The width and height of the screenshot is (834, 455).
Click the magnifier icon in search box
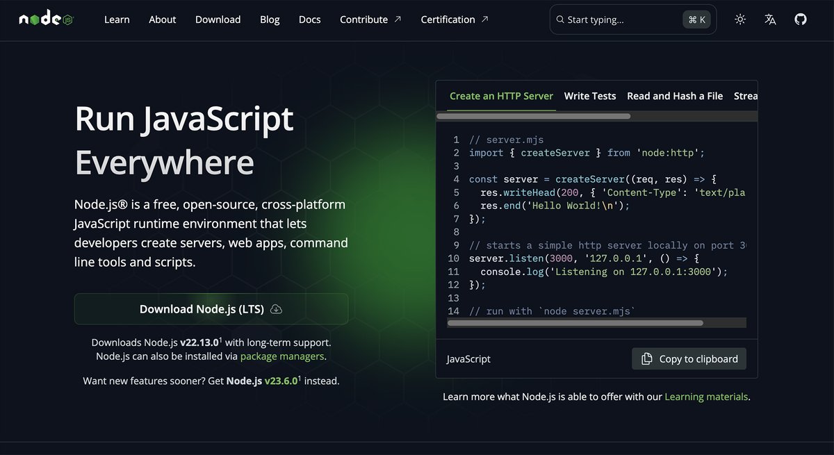pyautogui.click(x=559, y=19)
